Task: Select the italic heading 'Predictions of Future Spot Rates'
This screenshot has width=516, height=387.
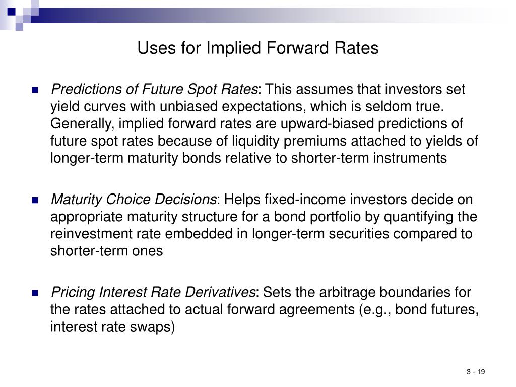Action: [x=154, y=90]
